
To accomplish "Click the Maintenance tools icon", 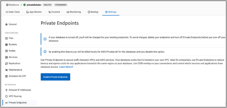I will coord(6,70).
